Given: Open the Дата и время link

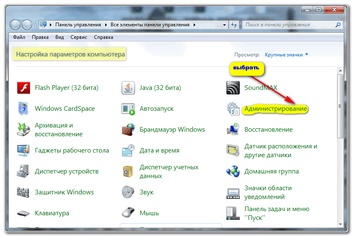Looking at the screenshot, I should coord(159,150).
